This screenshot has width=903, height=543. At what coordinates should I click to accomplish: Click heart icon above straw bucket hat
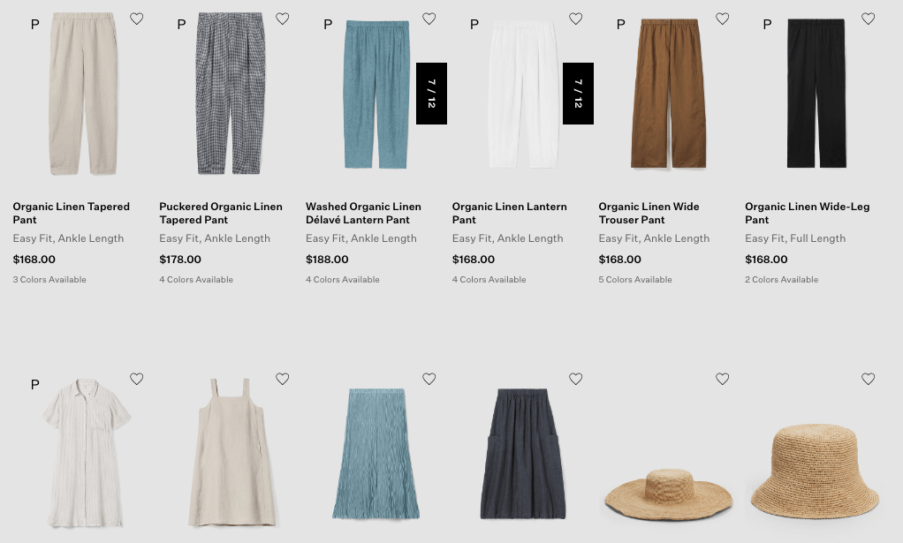(868, 379)
